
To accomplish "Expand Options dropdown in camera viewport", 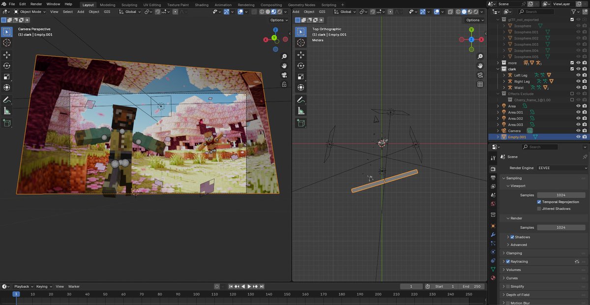I will [x=279, y=20].
